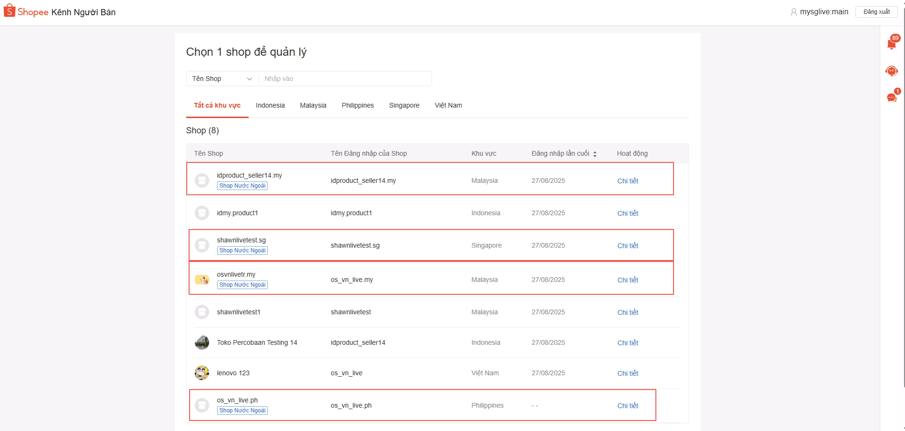The width and height of the screenshot is (905, 431).
Task: Switch to the Malaysia tab
Action: [313, 105]
